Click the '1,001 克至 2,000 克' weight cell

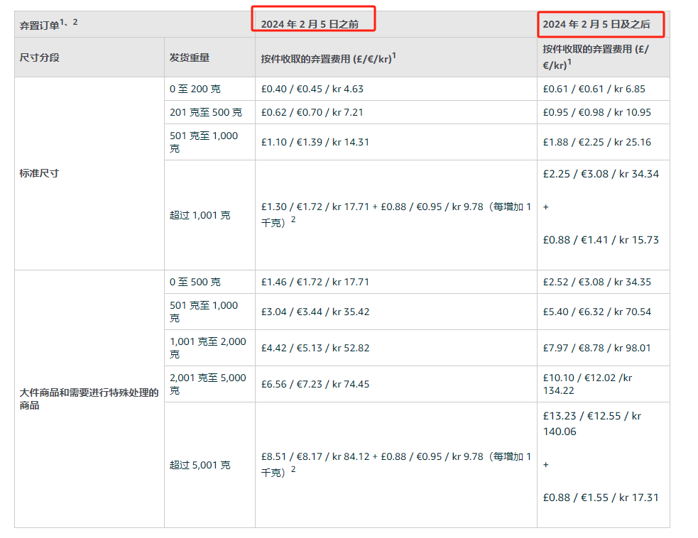(x=208, y=348)
